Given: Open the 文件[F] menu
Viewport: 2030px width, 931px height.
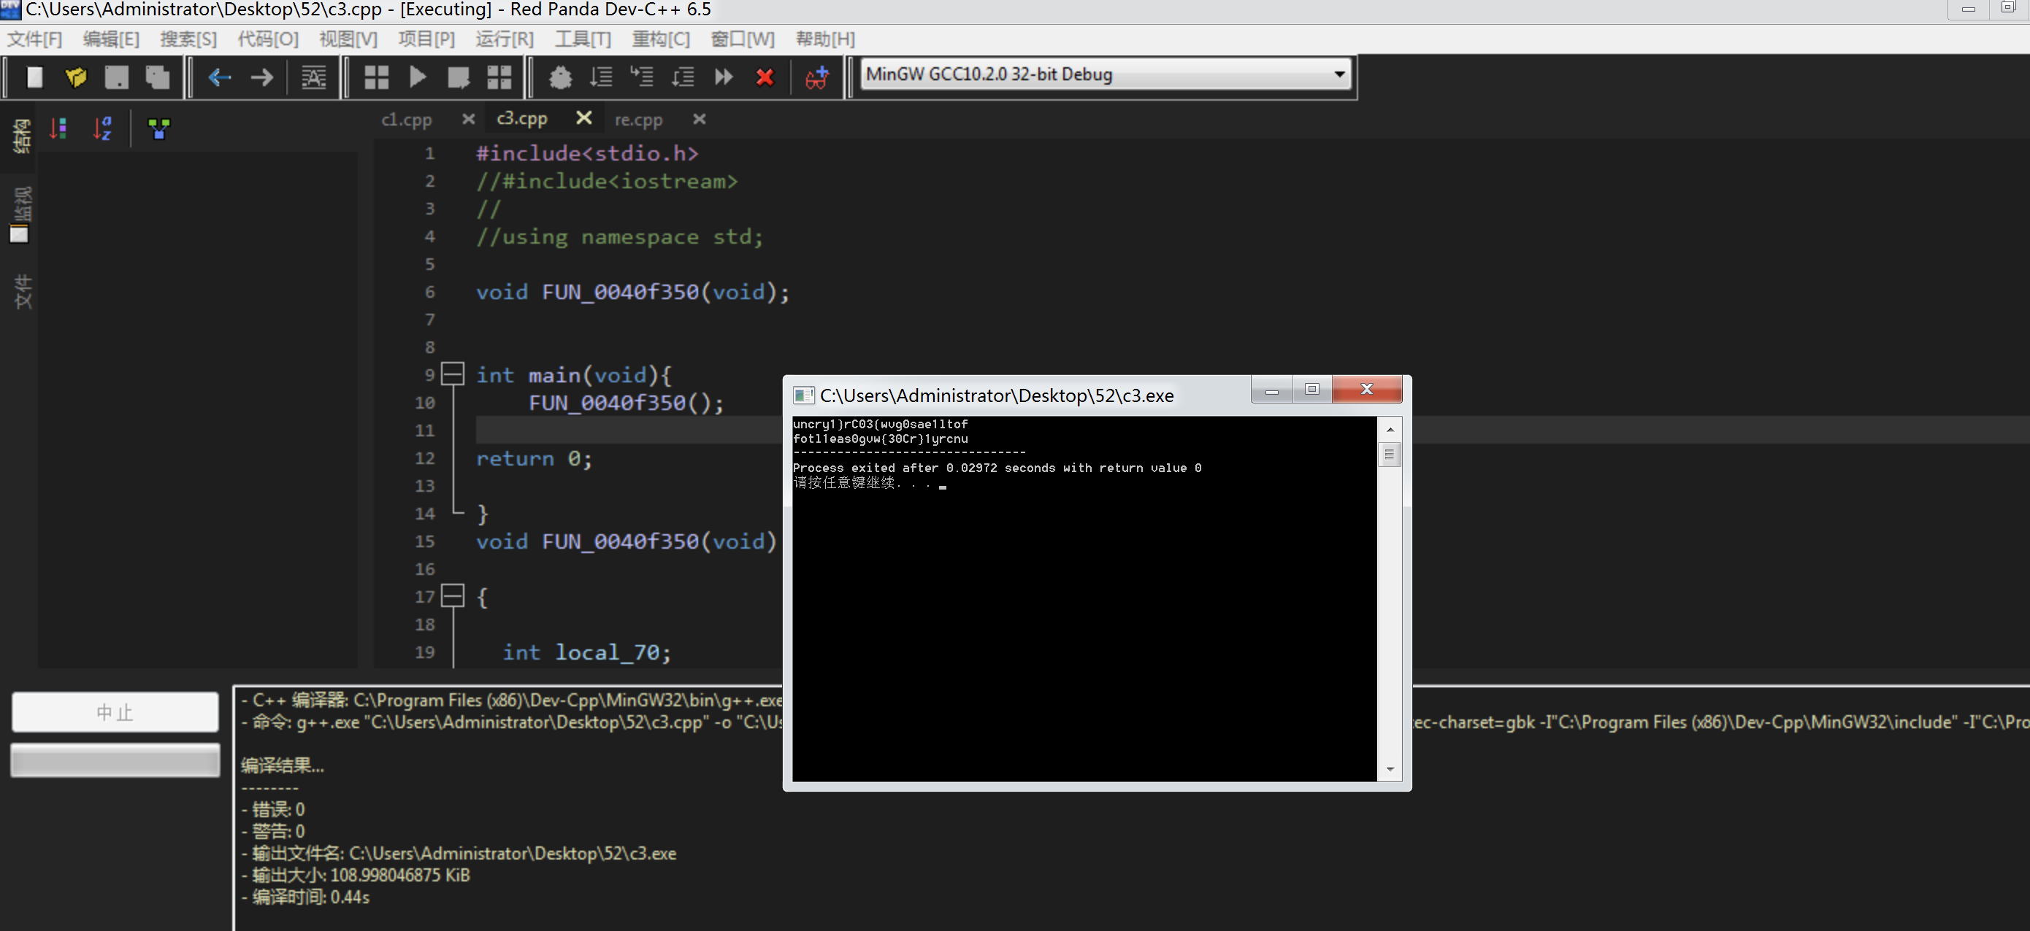Looking at the screenshot, I should click(34, 39).
